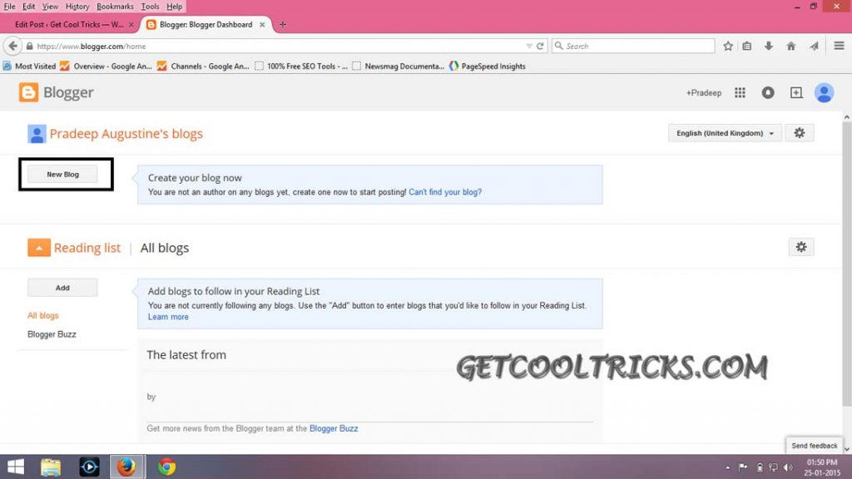Viewport: 852px width, 479px height.
Task: Open the Bookmarks menu
Action: (115, 7)
